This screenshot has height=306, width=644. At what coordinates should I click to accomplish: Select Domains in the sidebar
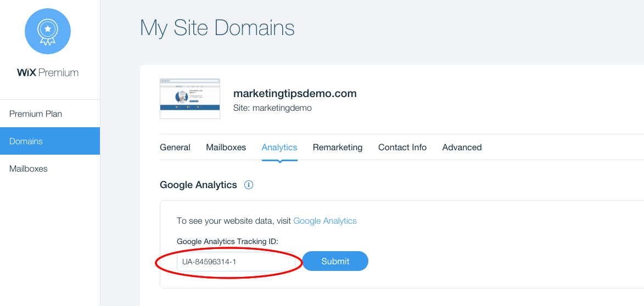50,141
